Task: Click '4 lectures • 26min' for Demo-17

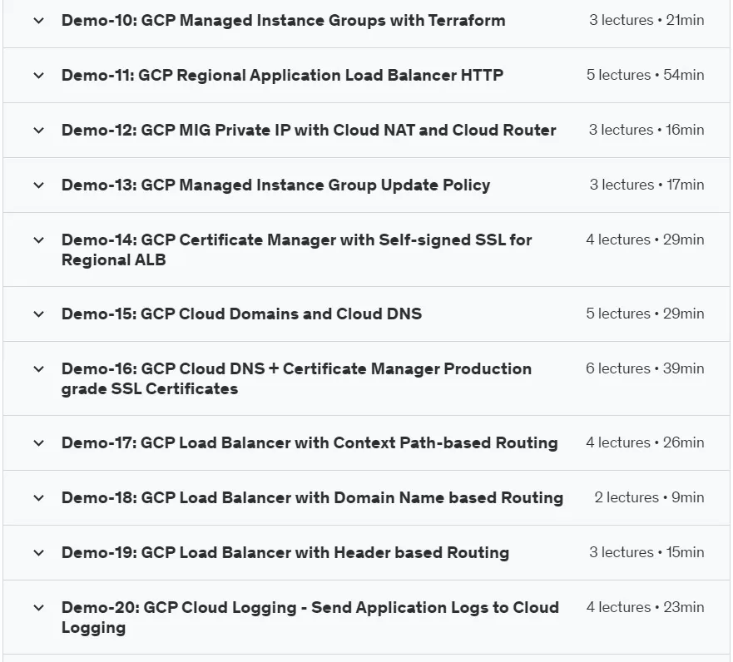Action: point(645,442)
